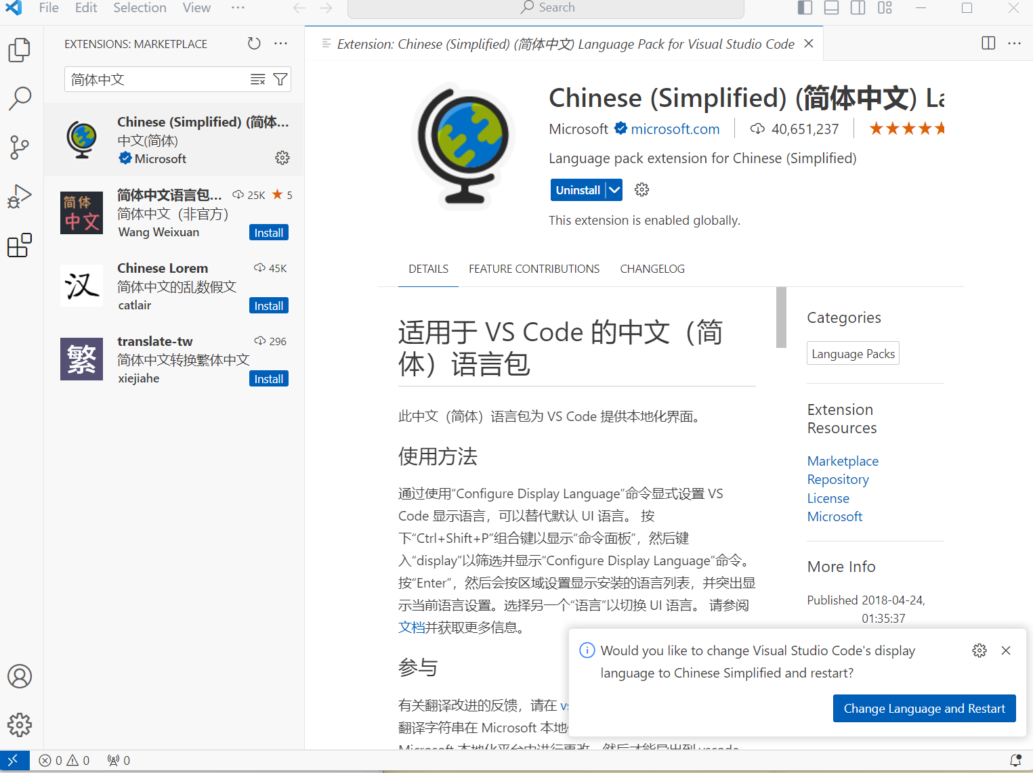Open the notification settings gear

click(979, 650)
